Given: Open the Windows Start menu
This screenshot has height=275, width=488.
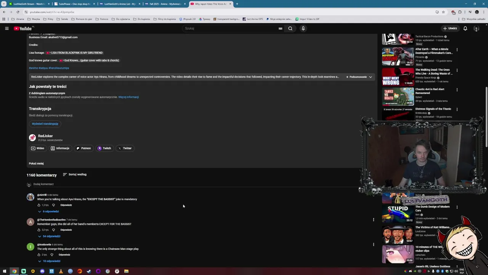Looking at the screenshot, I should [5, 271].
